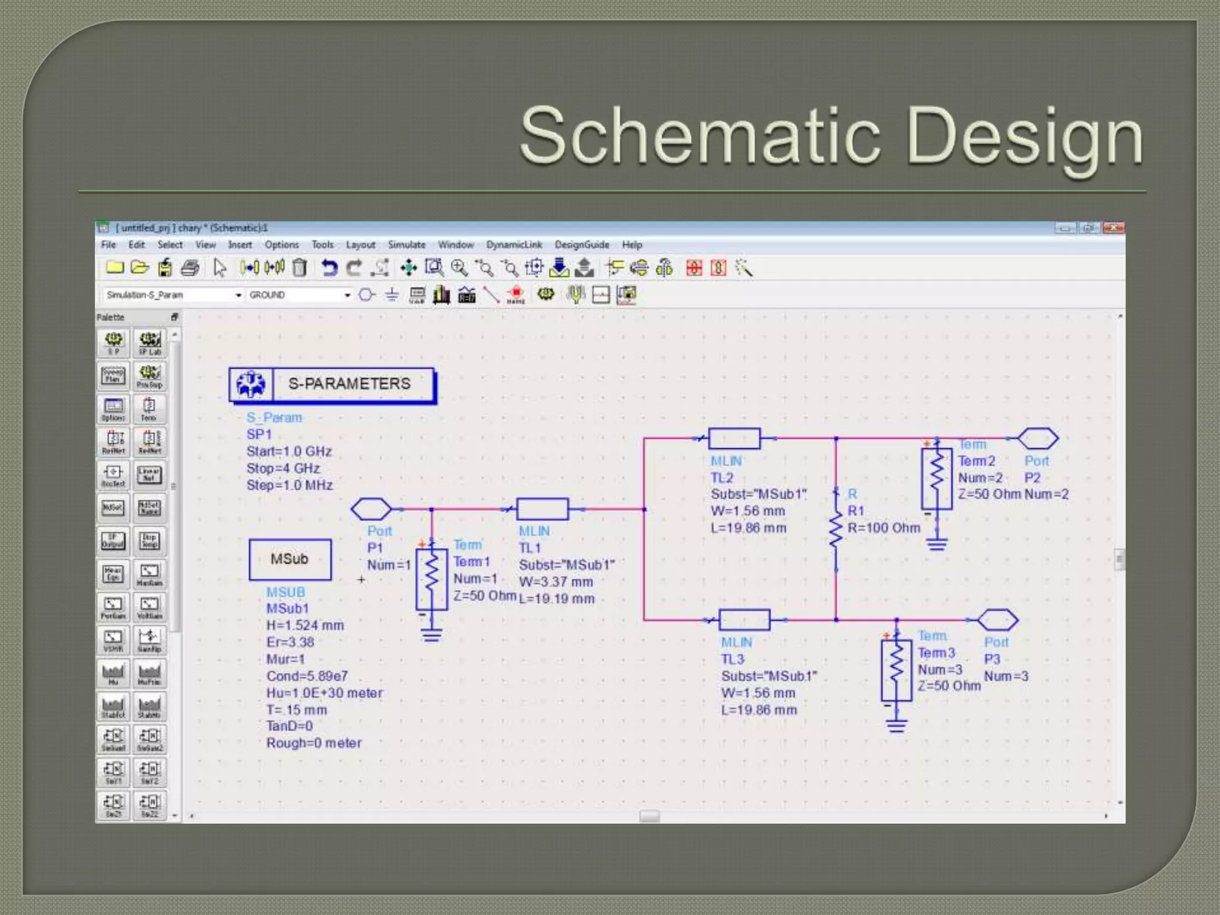Open the DesignGuide menu
This screenshot has width=1220, height=915.
[x=581, y=245]
